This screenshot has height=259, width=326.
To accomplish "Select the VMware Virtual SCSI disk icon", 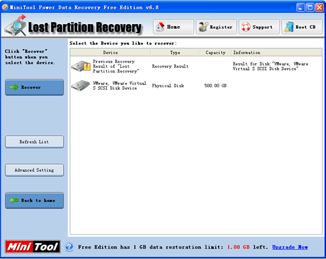I will point(81,86).
